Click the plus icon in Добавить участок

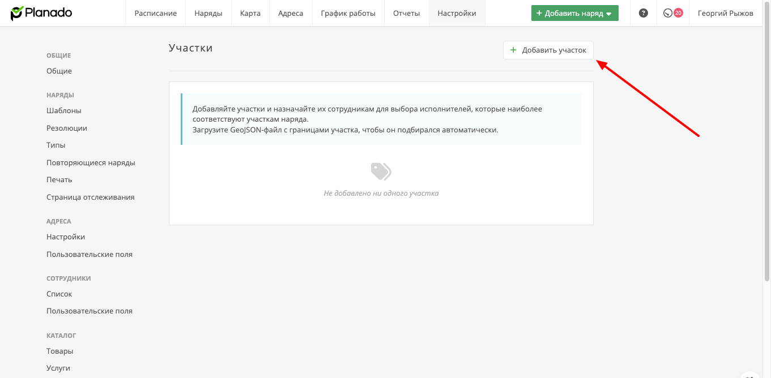click(513, 50)
